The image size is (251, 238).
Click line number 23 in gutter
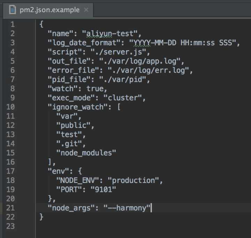[x=10, y=227]
